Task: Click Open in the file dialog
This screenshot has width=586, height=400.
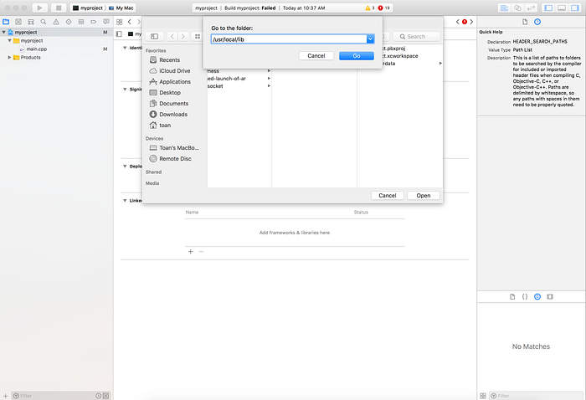Action: coord(424,195)
